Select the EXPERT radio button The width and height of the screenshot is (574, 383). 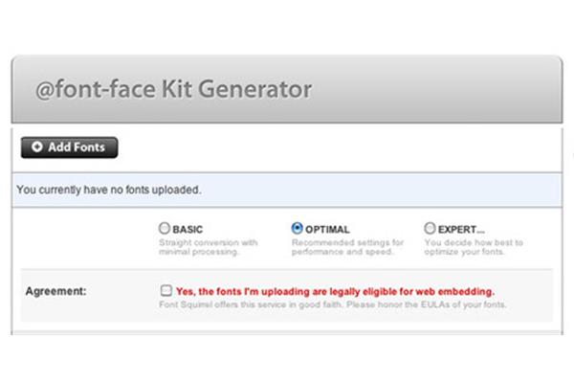430,228
